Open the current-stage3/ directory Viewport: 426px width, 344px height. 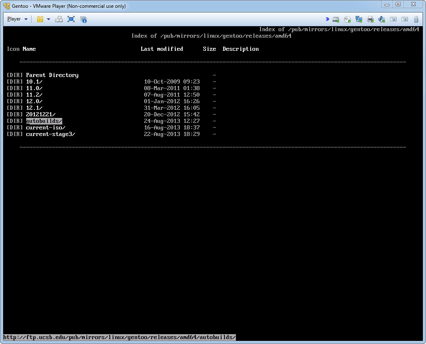pos(50,134)
